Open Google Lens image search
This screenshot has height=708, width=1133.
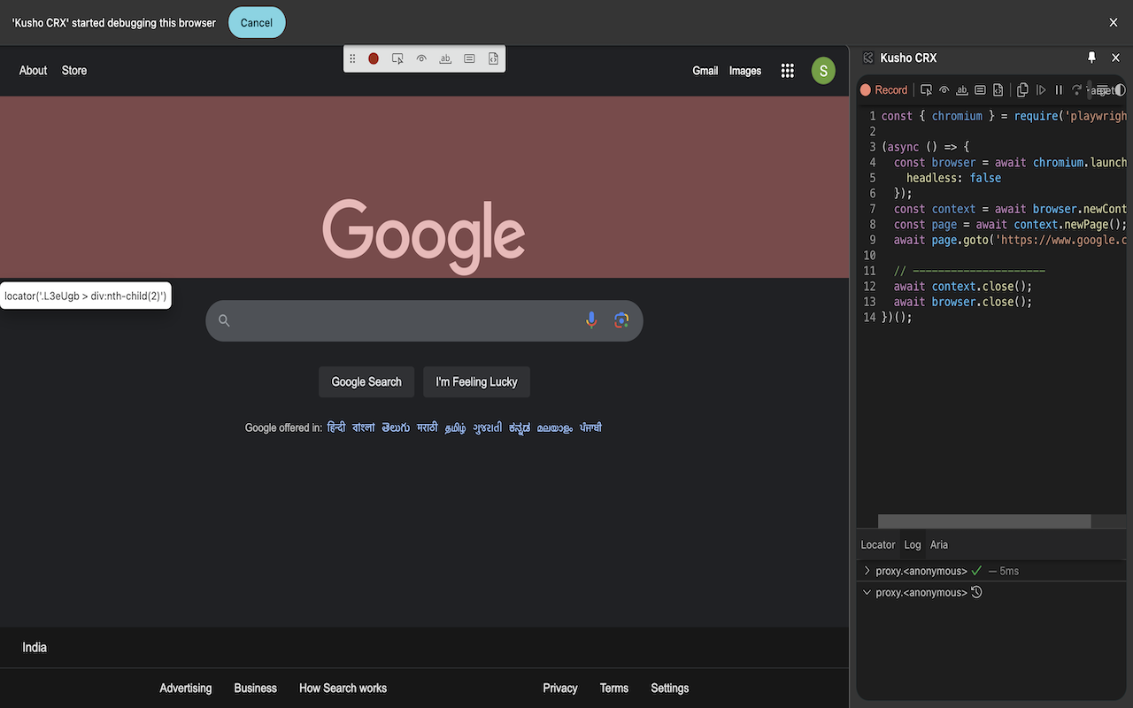coord(620,320)
